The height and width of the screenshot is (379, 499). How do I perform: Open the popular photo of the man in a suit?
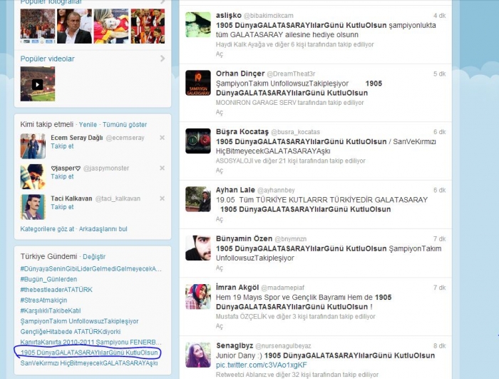tap(74, 26)
